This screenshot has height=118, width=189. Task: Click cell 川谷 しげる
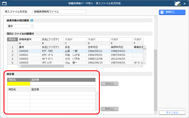pos(75,55)
